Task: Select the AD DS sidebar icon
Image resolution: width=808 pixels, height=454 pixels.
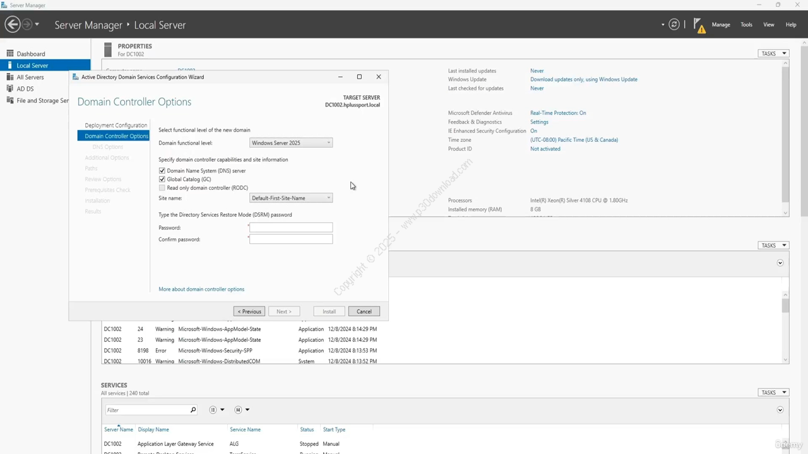Action: pyautogui.click(x=10, y=89)
